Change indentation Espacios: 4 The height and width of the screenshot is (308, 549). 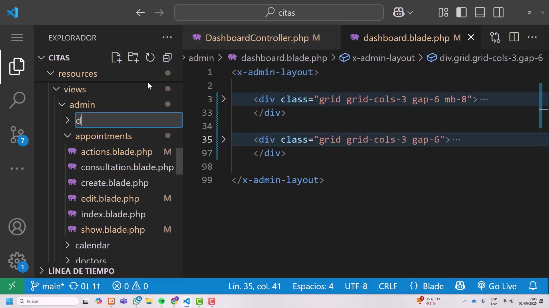[x=313, y=286]
